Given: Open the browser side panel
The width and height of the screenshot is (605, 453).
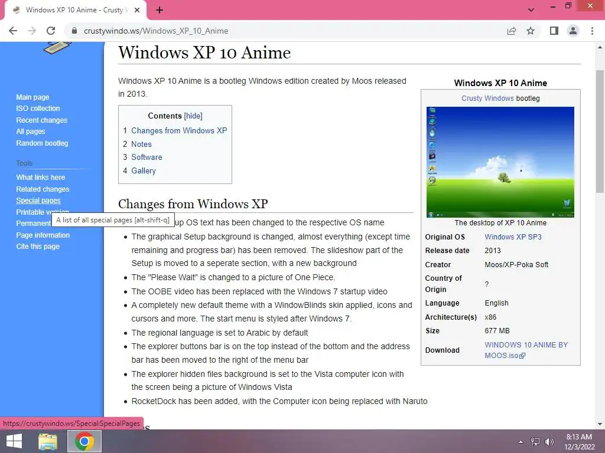Looking at the screenshot, I should point(554,31).
